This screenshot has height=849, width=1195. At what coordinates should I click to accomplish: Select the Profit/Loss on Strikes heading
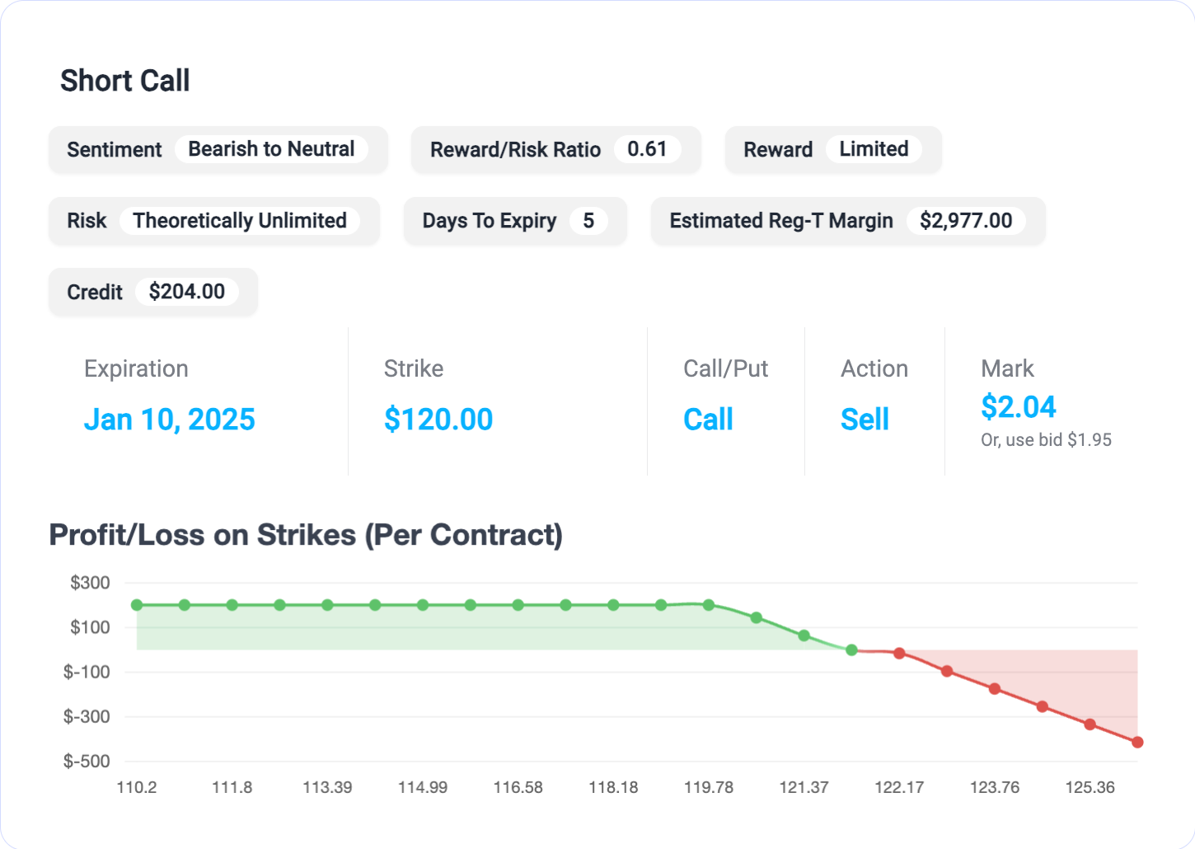point(306,535)
